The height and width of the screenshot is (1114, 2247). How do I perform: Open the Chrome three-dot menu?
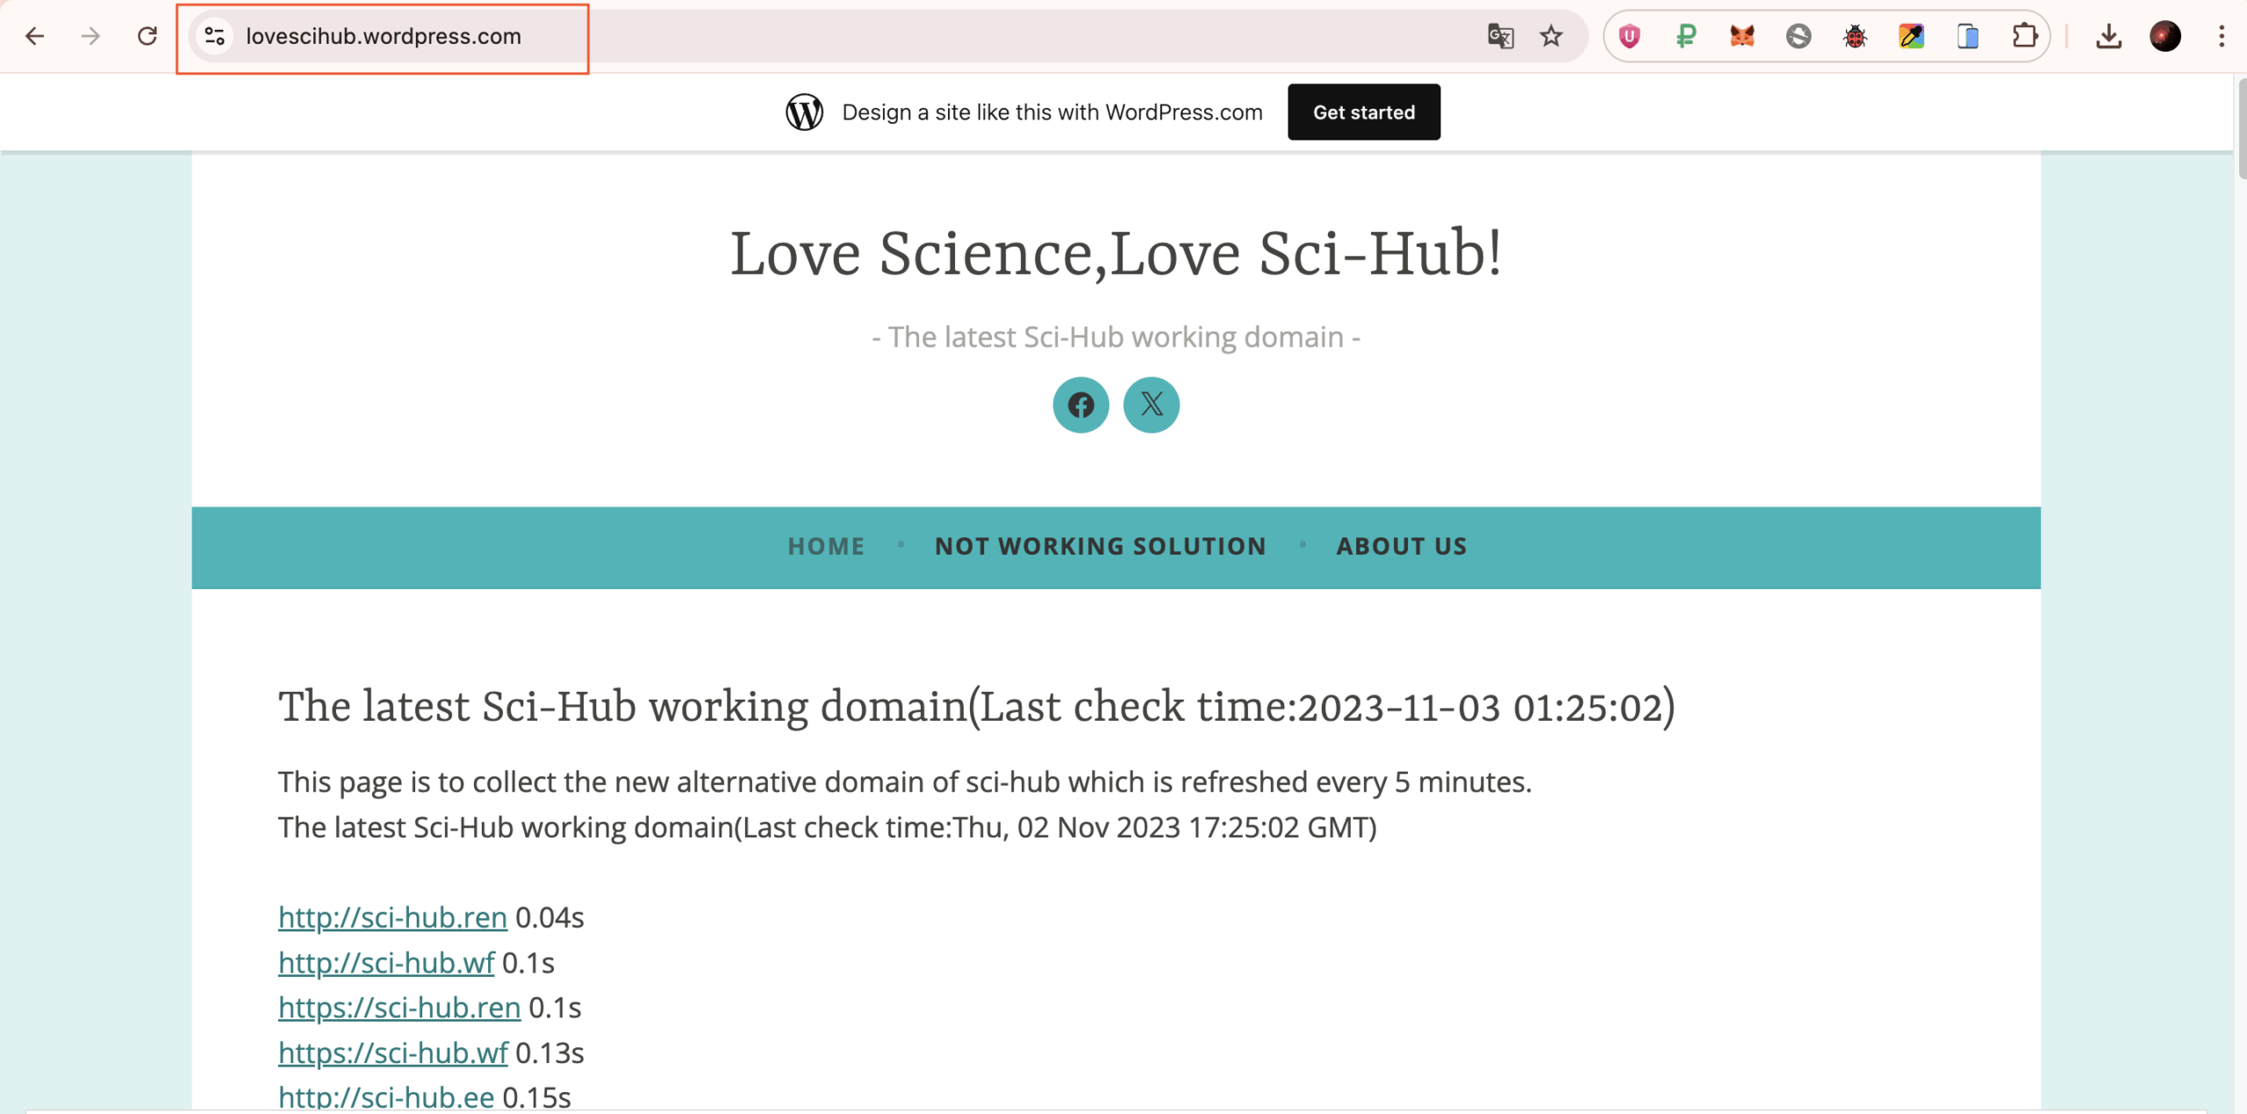point(2222,36)
